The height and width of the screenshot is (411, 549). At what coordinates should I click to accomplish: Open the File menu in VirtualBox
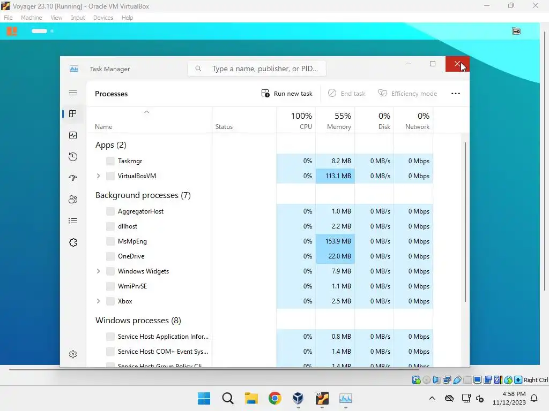tap(8, 18)
